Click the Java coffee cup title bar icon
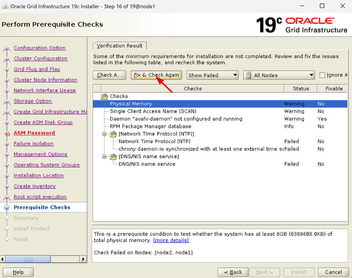 pos(6,6)
